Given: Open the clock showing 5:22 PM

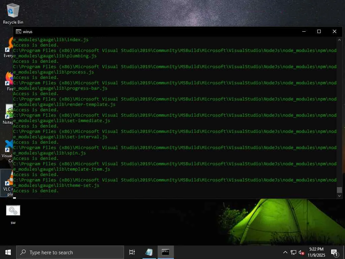Looking at the screenshot, I should (x=316, y=252).
